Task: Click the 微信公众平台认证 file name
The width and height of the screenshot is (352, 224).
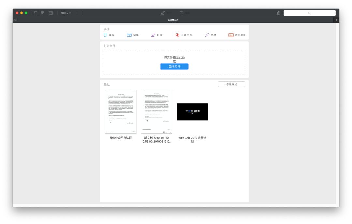Action: pos(121,138)
